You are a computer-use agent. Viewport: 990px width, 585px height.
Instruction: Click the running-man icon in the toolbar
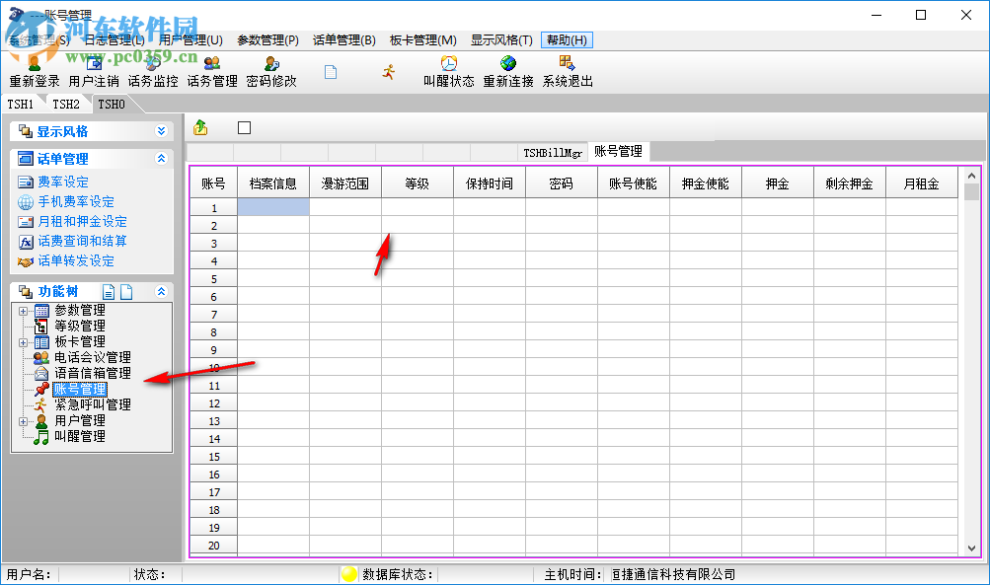388,67
